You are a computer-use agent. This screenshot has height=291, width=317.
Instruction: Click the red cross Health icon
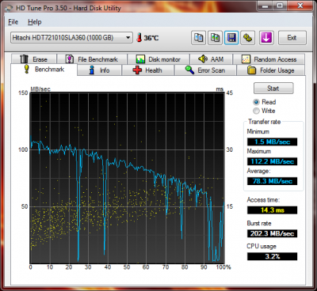(137, 70)
